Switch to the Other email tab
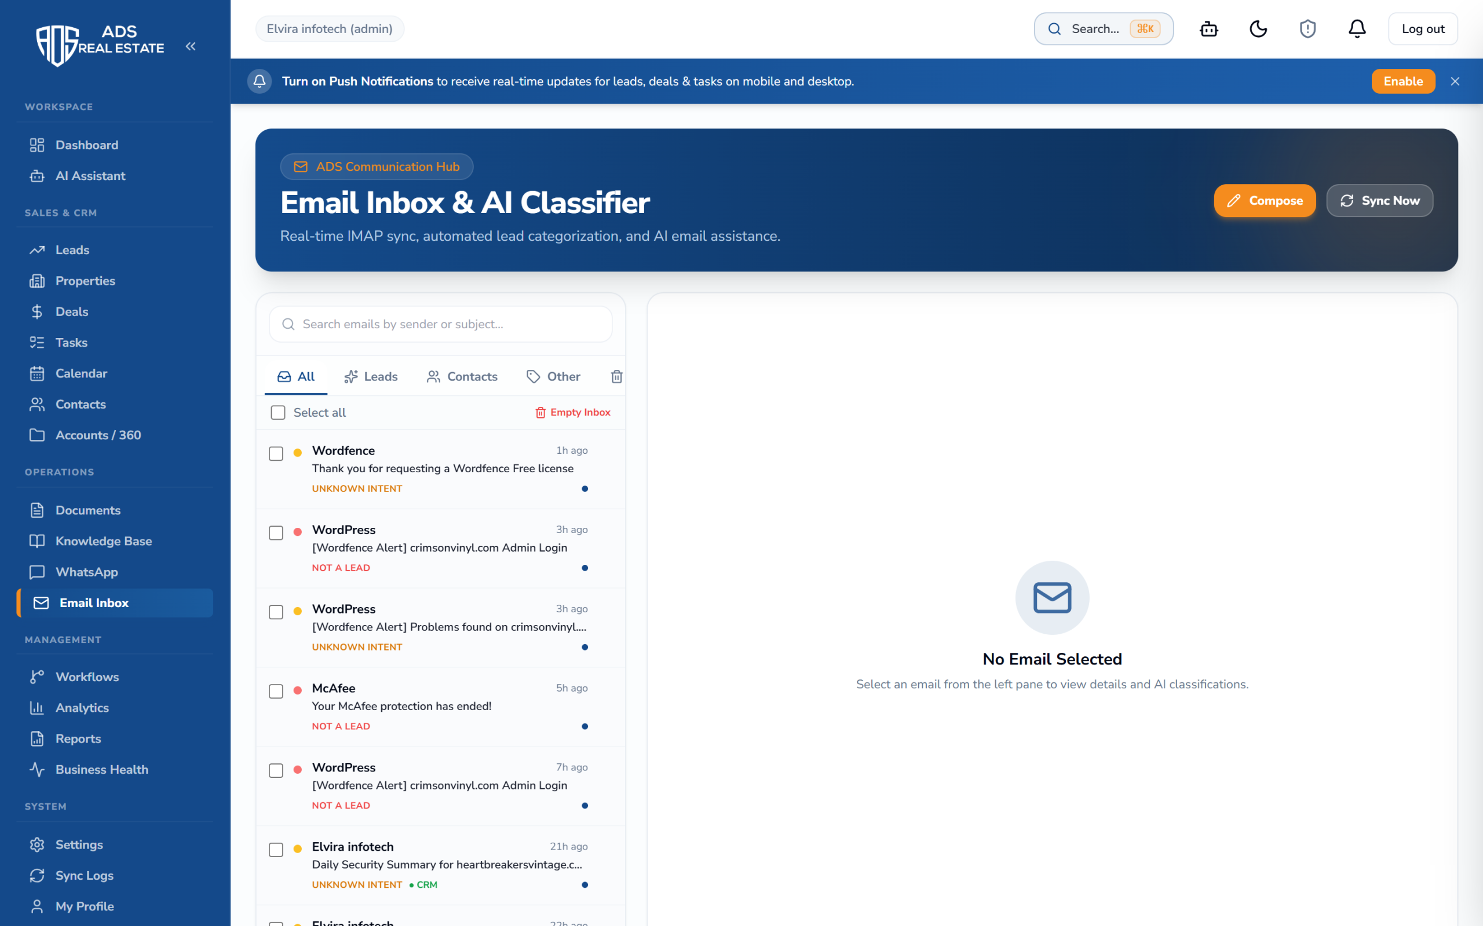This screenshot has height=926, width=1483. pos(553,377)
